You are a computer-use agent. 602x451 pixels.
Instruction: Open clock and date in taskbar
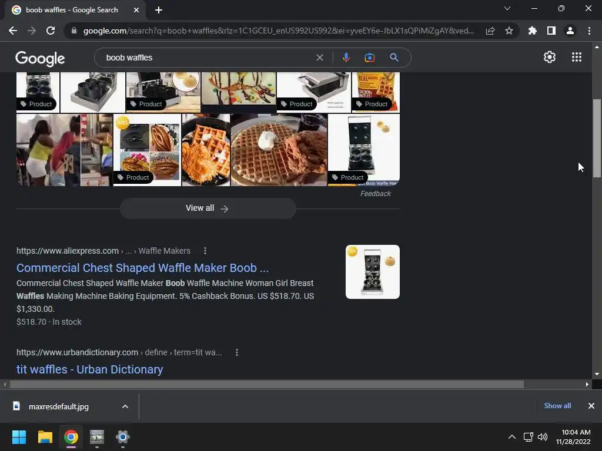573,437
